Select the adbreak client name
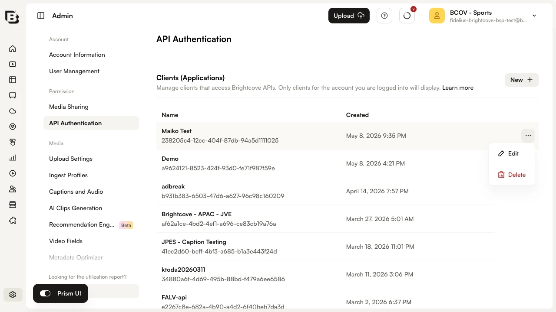This screenshot has height=312, width=556. point(173,186)
